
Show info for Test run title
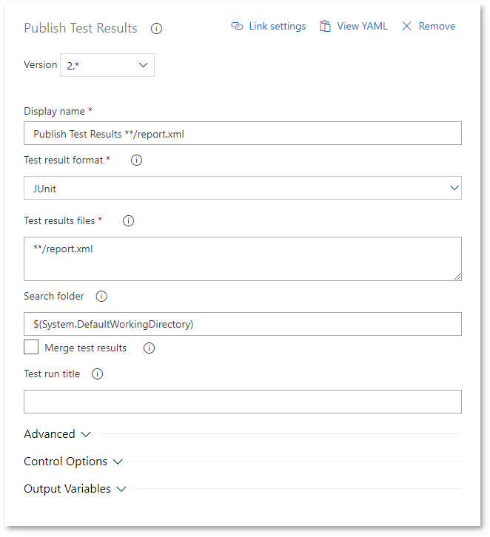tap(97, 374)
